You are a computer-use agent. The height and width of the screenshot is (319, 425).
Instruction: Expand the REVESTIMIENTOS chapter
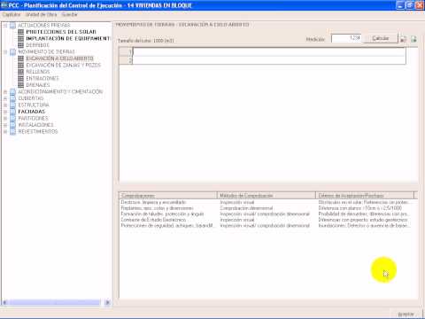[5, 132]
